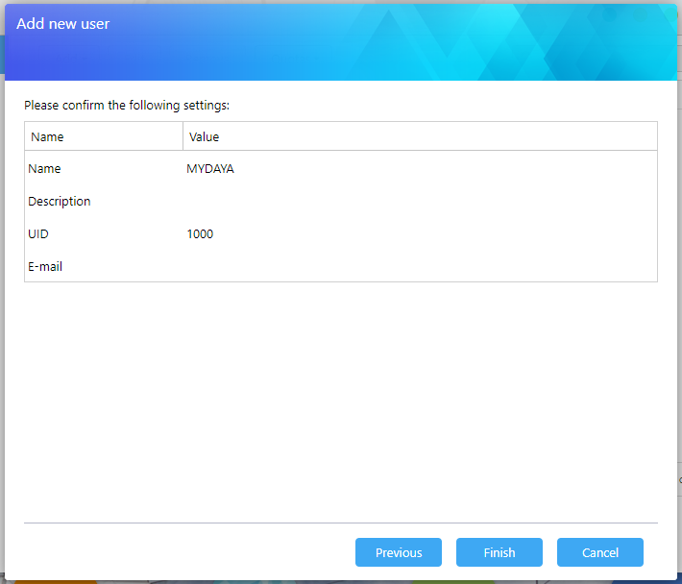Click the Finish button
The image size is (682, 584).
point(499,552)
